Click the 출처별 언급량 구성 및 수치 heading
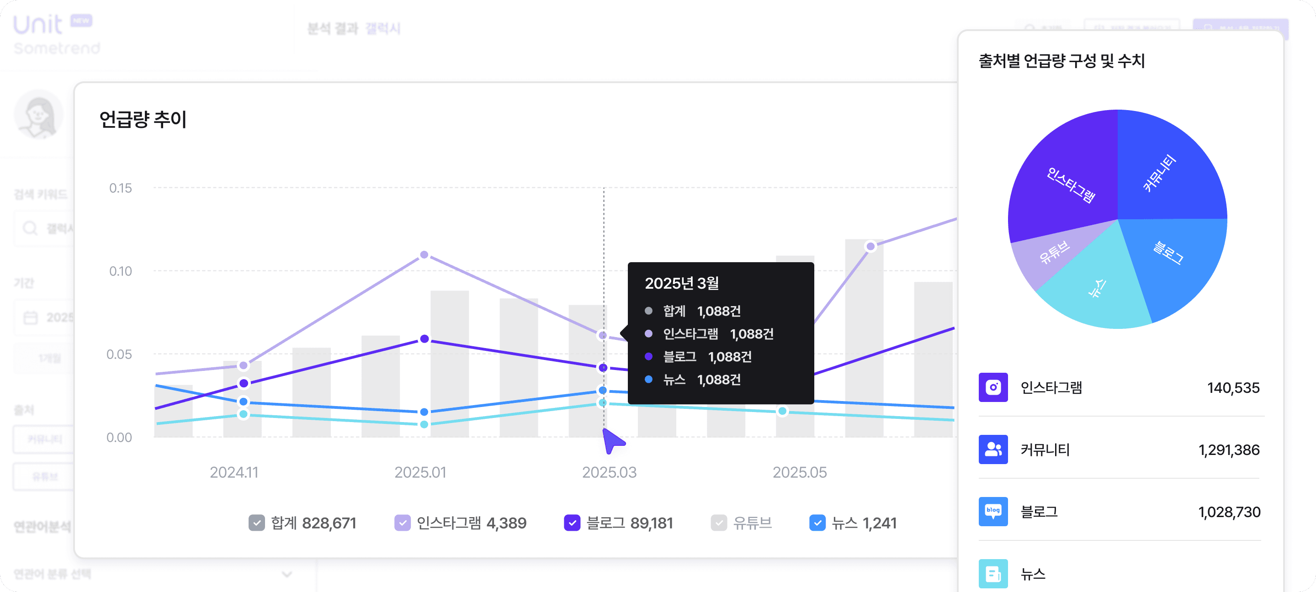Screen dimensions: 1316x592 pyautogui.click(x=1061, y=61)
